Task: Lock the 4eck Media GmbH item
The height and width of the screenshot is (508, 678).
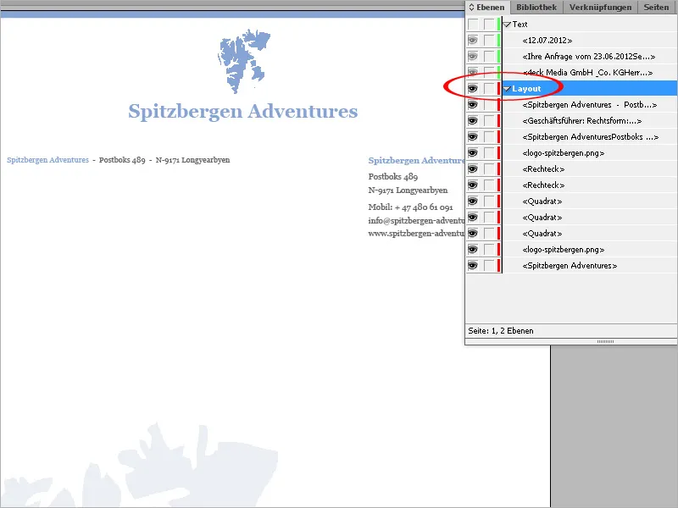Action: point(489,72)
